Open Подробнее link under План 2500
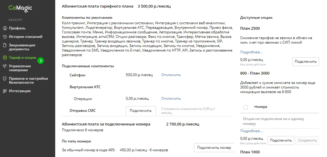327x157 pixels. (x=251, y=52)
